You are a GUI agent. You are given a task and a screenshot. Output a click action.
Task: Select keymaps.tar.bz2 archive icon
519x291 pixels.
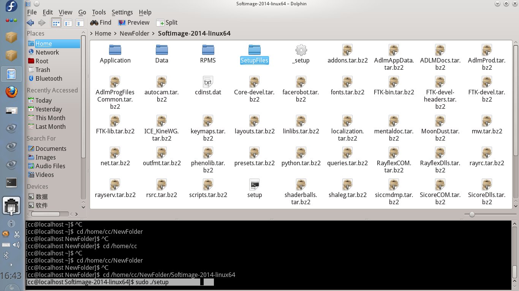click(208, 120)
